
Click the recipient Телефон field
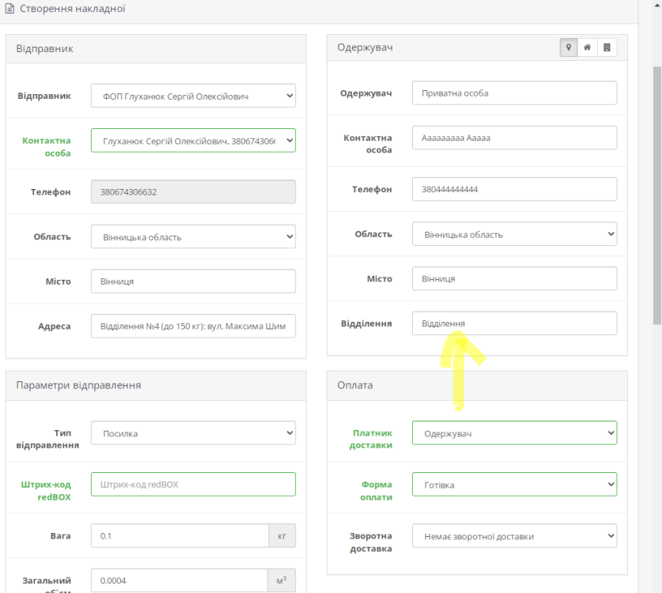click(x=514, y=190)
